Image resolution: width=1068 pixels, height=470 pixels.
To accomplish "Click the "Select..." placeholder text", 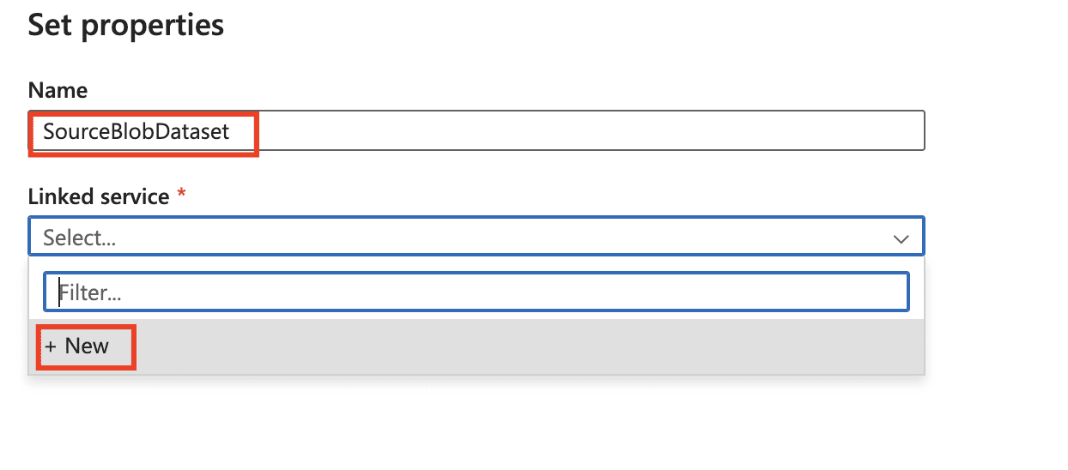I will pyautogui.click(x=79, y=238).
